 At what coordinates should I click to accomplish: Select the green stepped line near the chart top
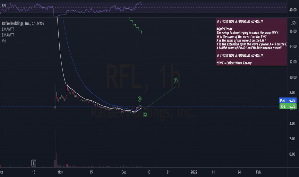click(136, 26)
